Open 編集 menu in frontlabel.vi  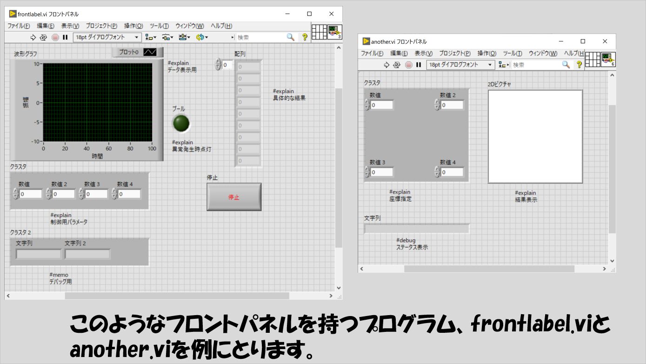46,26
